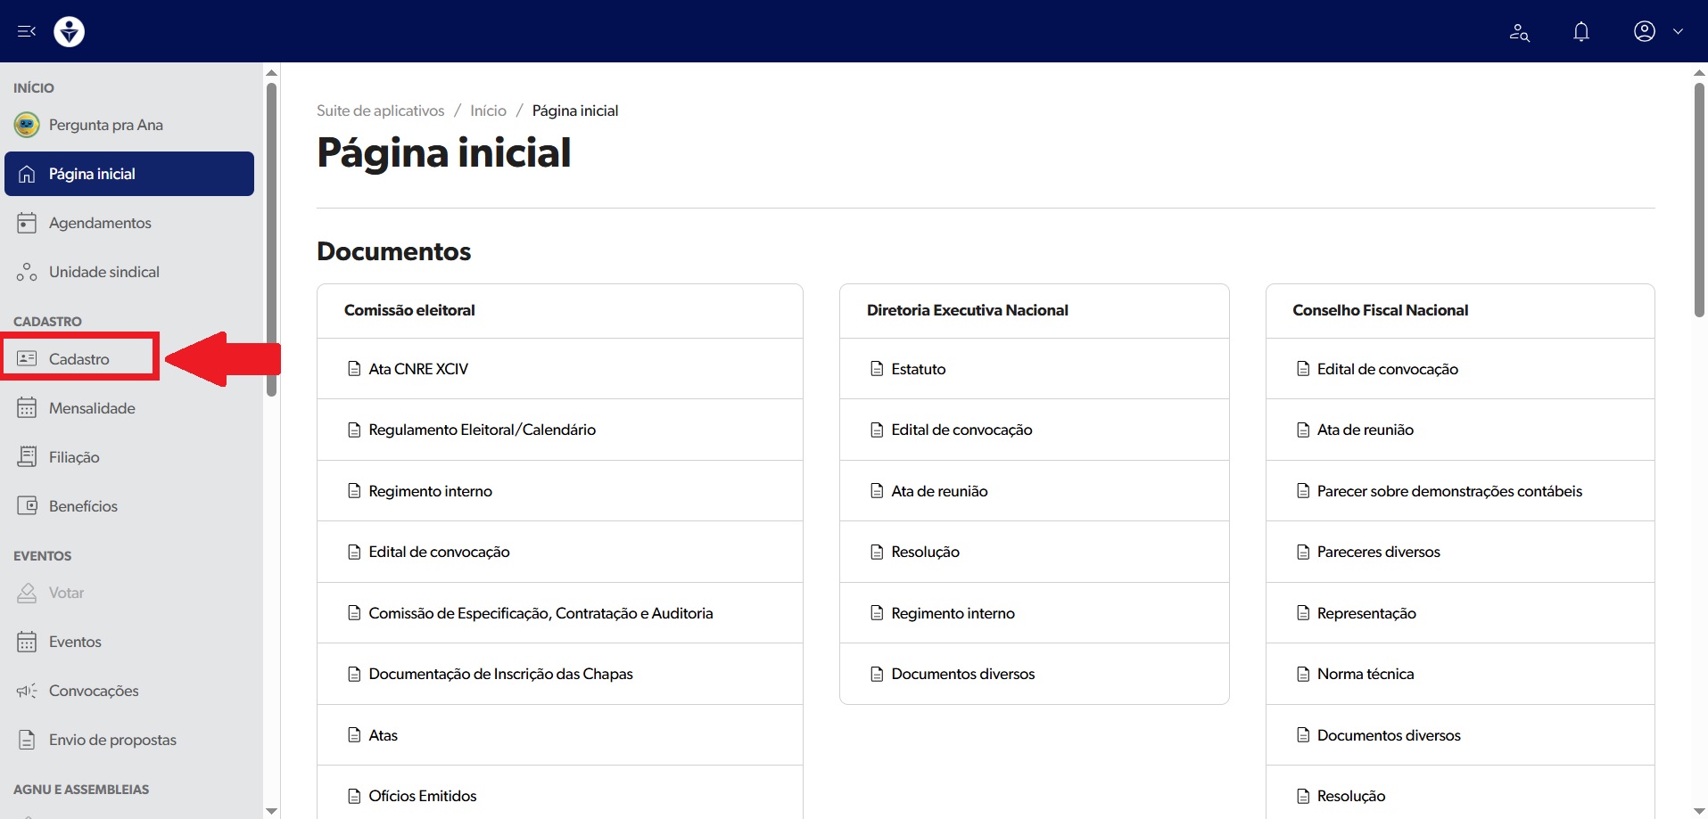The width and height of the screenshot is (1708, 819).
Task: Click Suite de aplicativos breadcrumb link
Action: (x=380, y=111)
